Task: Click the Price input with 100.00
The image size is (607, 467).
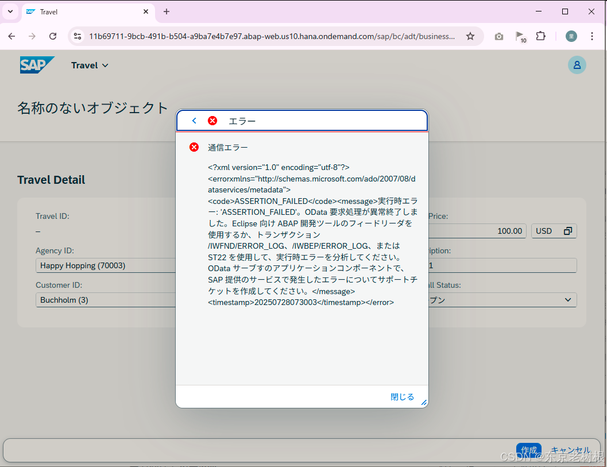Action: point(477,231)
